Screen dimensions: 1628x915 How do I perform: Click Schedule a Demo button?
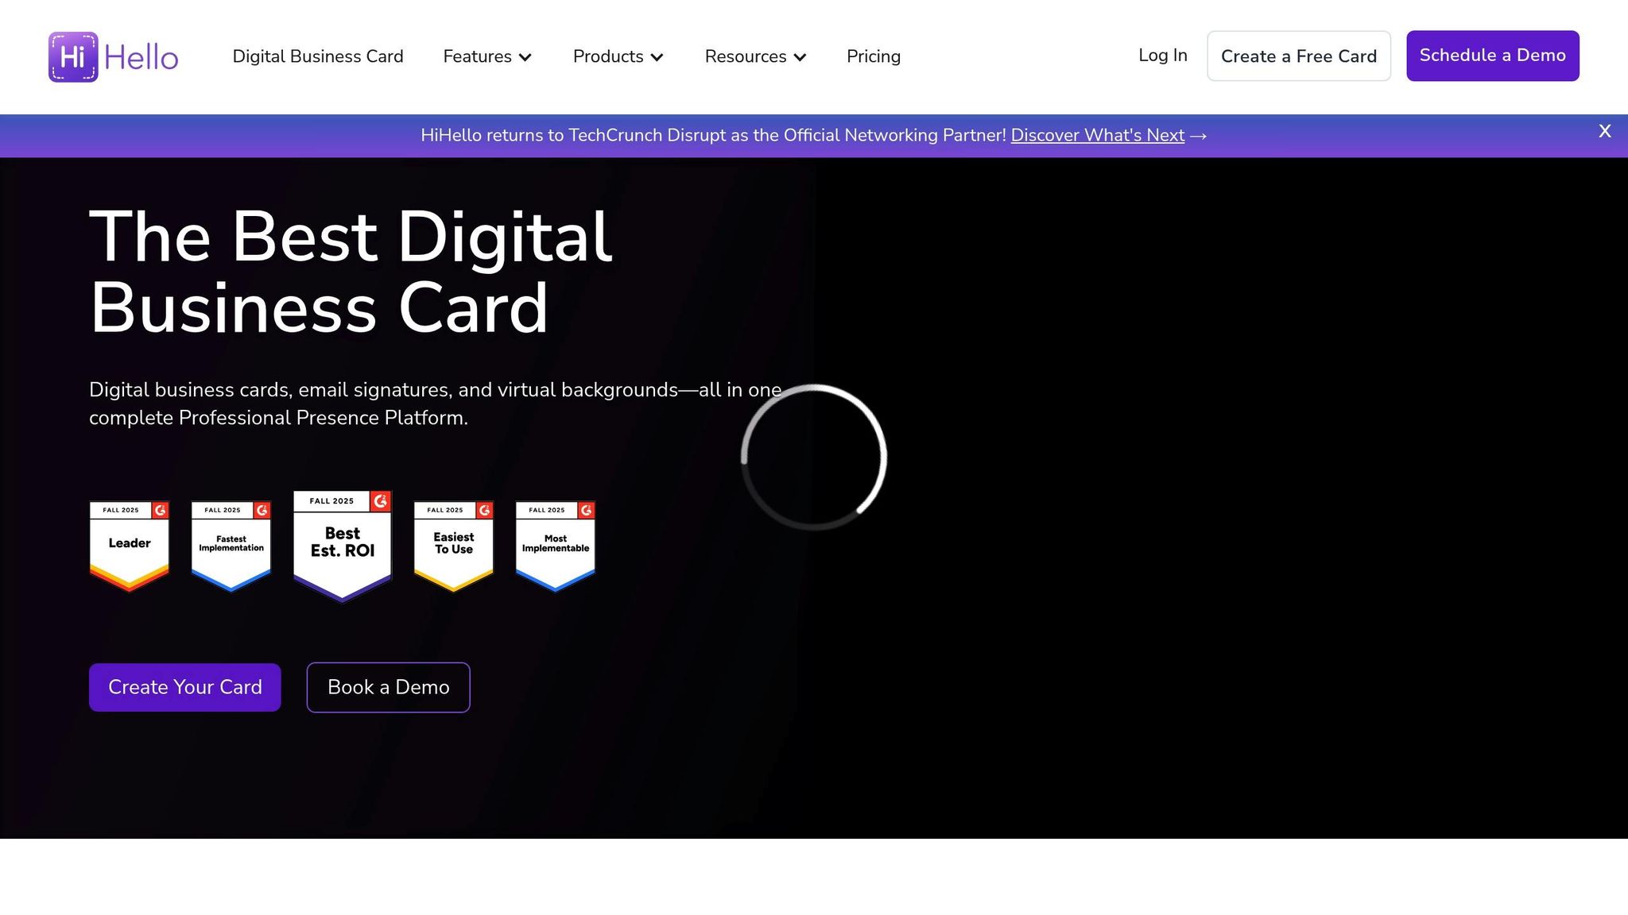tap(1492, 56)
